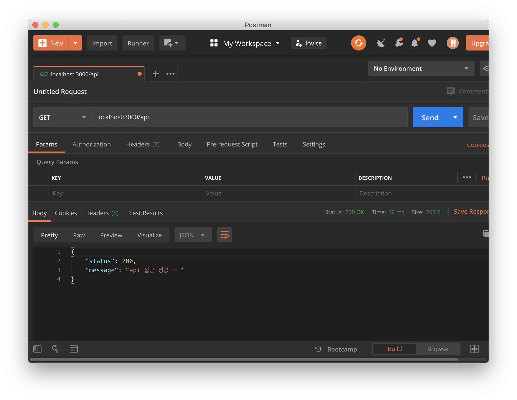Open the wrench settings icon

click(399, 43)
